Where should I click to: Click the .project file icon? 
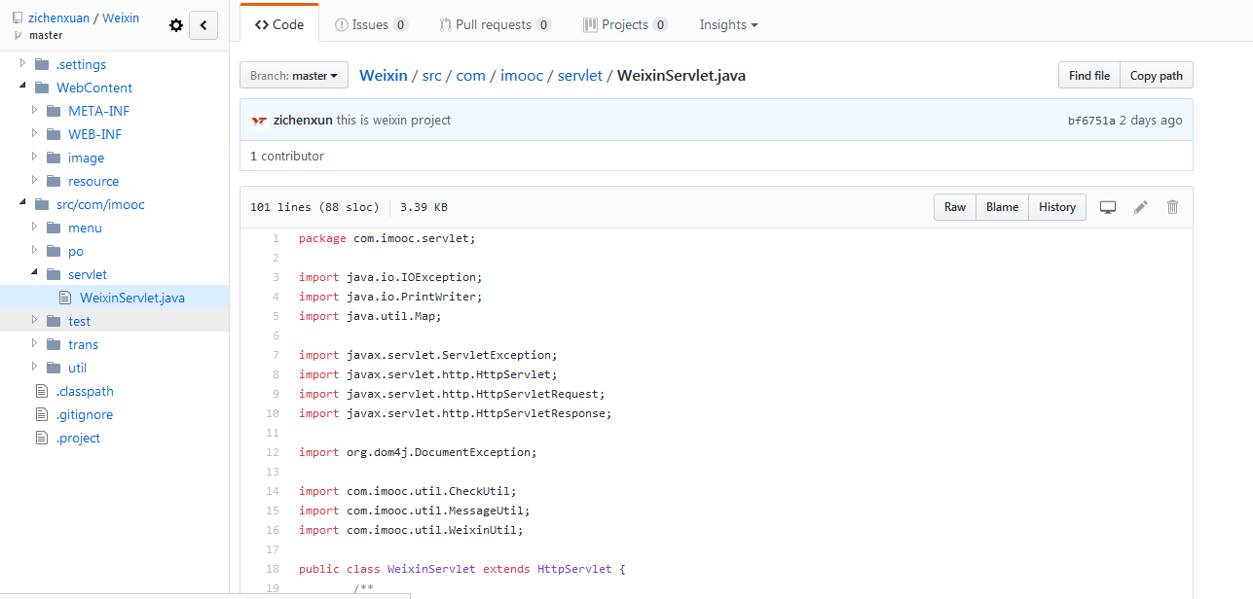pos(41,438)
